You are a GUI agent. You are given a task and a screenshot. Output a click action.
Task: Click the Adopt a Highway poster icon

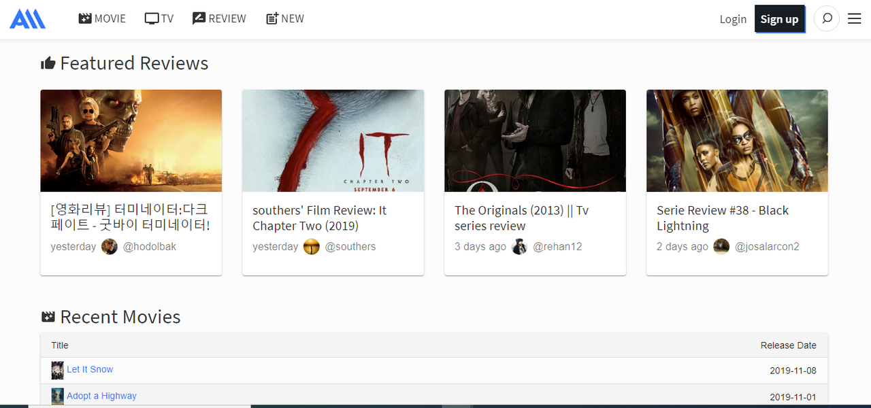(x=58, y=396)
